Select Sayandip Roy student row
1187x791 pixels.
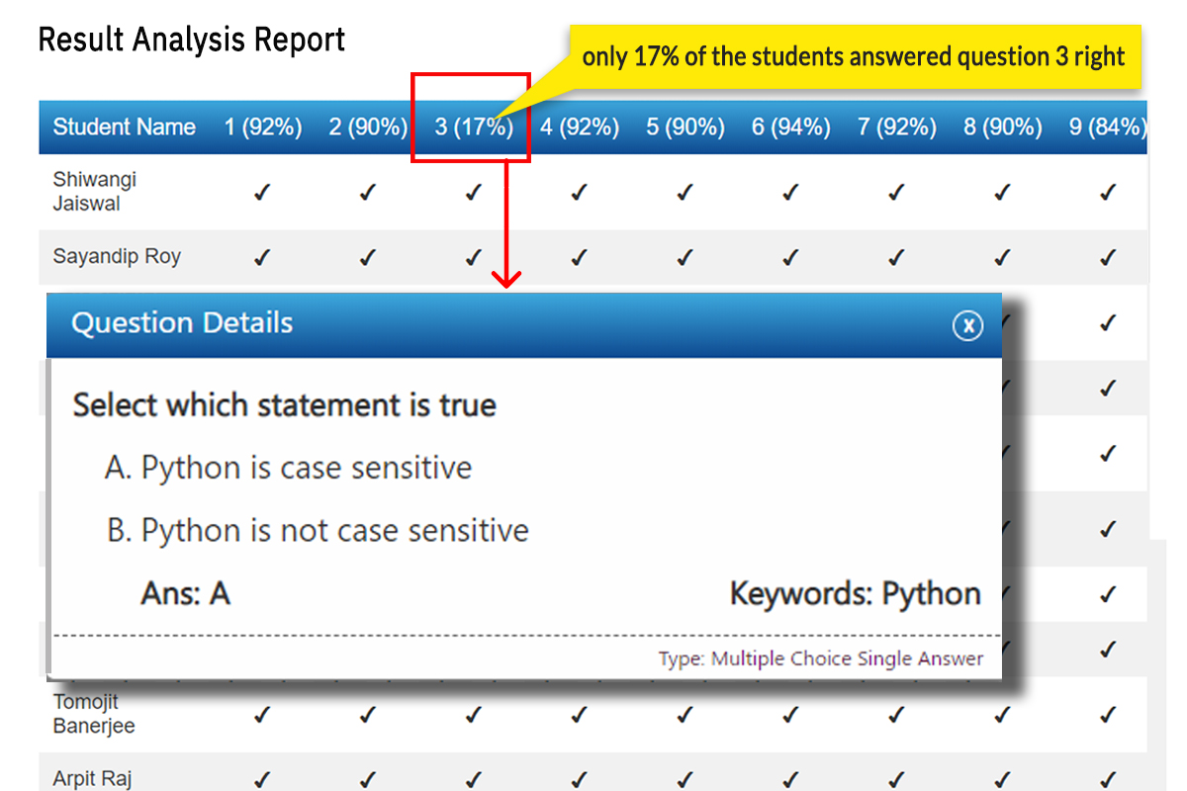117,257
